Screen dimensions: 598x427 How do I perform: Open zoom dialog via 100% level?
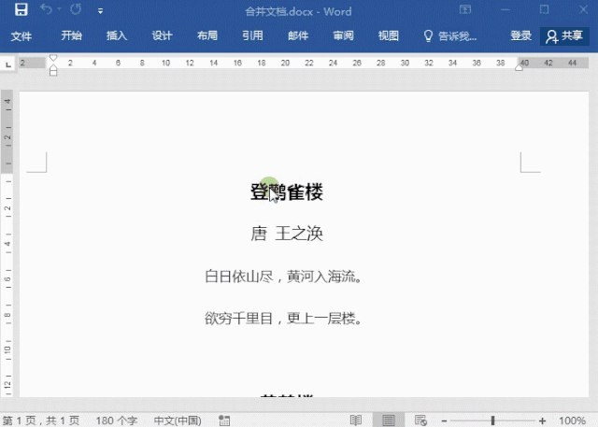pos(572,420)
